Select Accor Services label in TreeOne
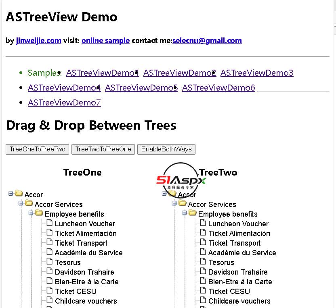Image resolution: width=336 pixels, height=308 pixels. click(x=59, y=205)
